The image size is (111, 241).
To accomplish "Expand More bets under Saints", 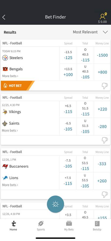I will [x=10, y=130].
